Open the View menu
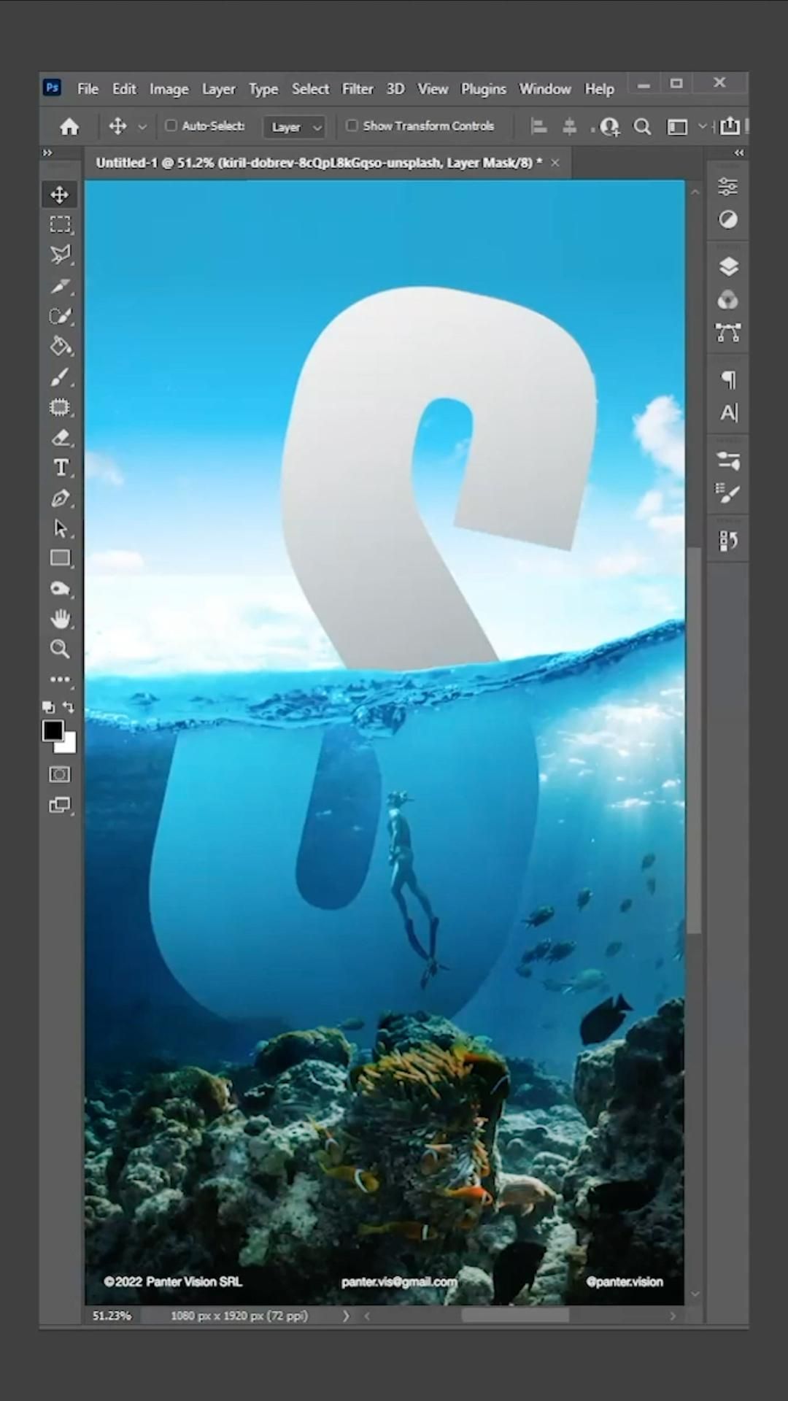 point(433,89)
